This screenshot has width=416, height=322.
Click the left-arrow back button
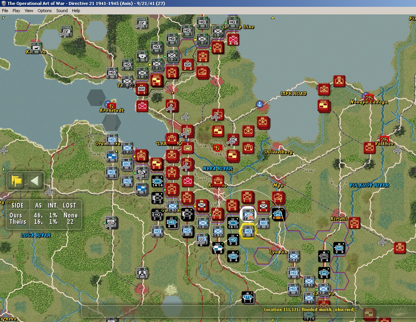click(35, 181)
